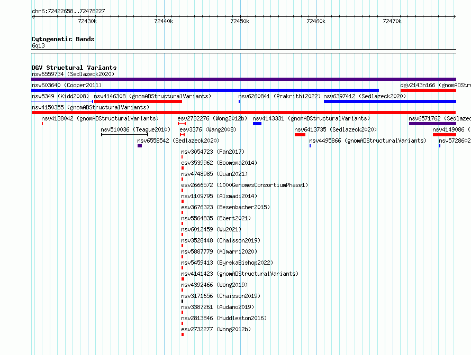Click the Cytogenetic Bands track title
Image resolution: width=471 pixels, height=355 pixels.
[63, 39]
